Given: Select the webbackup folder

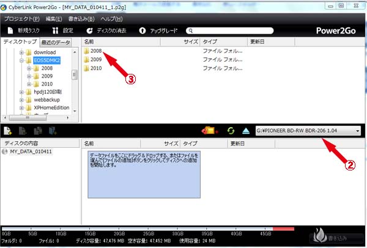Looking at the screenshot, I should 47,100.
